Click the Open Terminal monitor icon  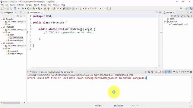pos(15,8)
